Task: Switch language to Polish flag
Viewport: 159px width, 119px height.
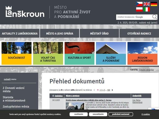Action: coord(139,9)
